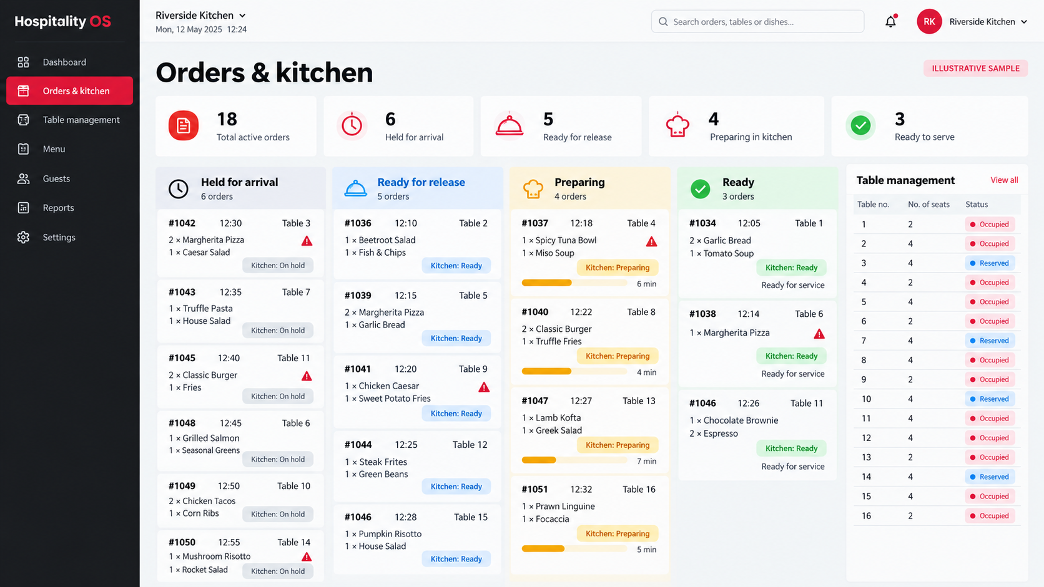This screenshot has height=587, width=1044.
Task: Click the Total active orders icon
Action: point(184,125)
